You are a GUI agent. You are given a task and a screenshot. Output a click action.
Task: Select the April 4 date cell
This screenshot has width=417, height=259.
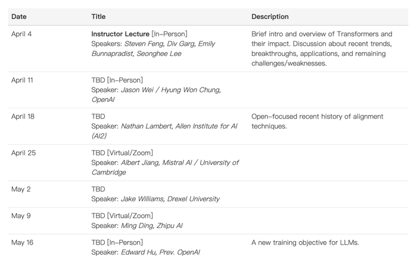[21, 34]
